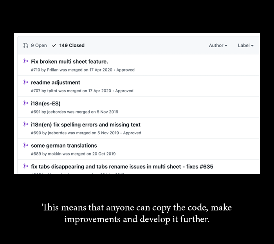Open the 'i18n(es-ES)' pull request title
274x244 pixels.
pos(46,103)
